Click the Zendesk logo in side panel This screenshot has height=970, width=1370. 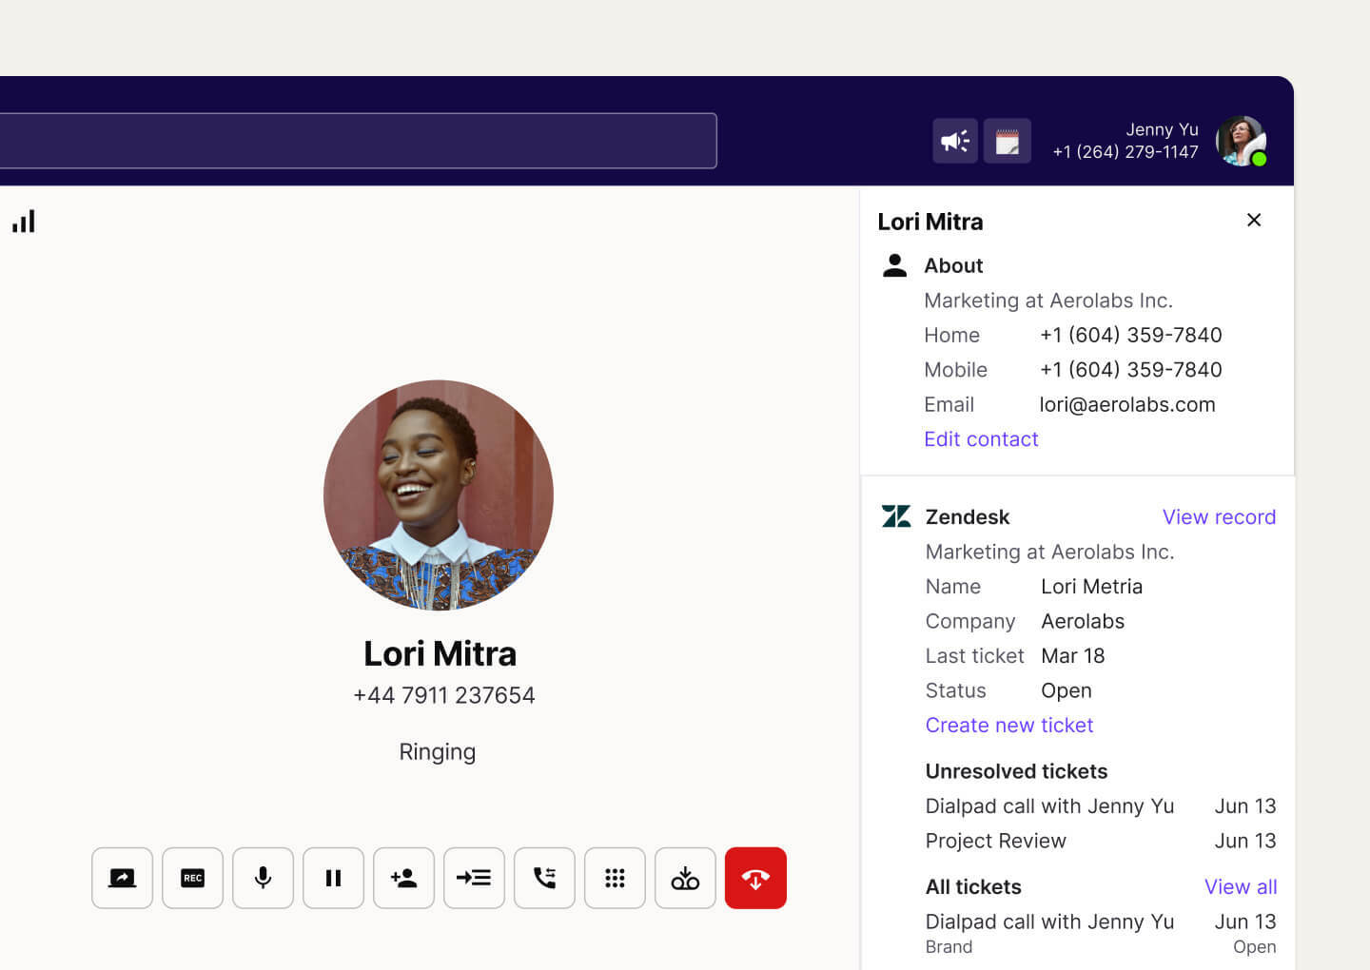coord(895,516)
